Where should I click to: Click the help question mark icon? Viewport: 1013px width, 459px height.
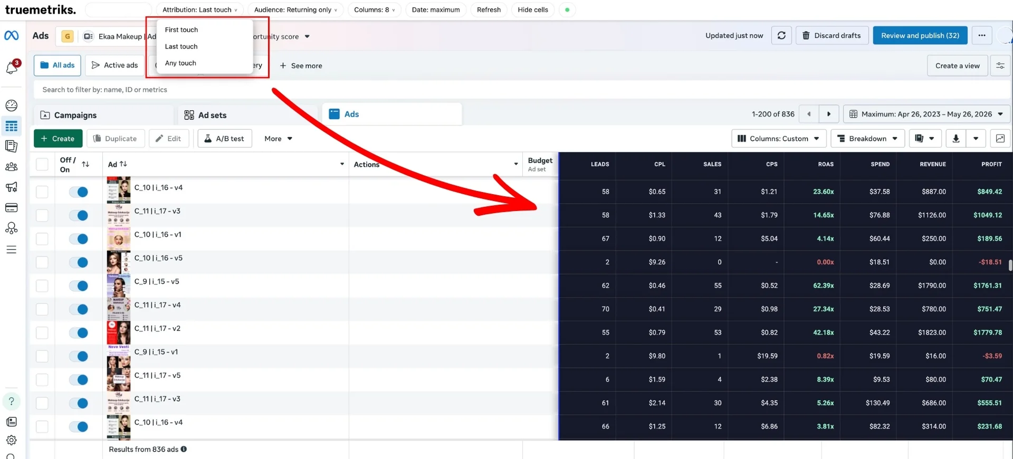pyautogui.click(x=12, y=401)
